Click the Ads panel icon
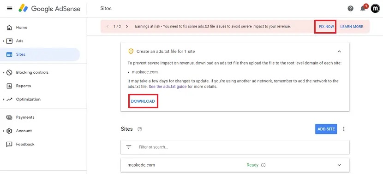 (9, 41)
